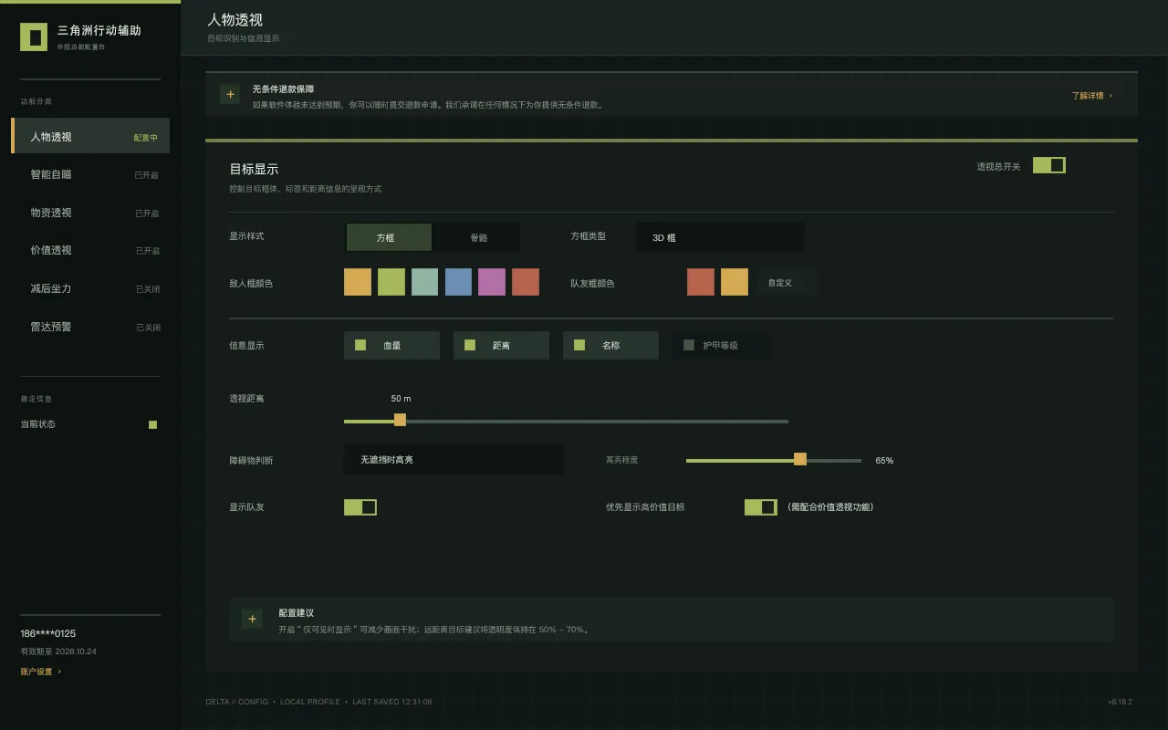Pick the green 敌人框颜色 swatch
Image resolution: width=1168 pixels, height=730 pixels.
[391, 282]
